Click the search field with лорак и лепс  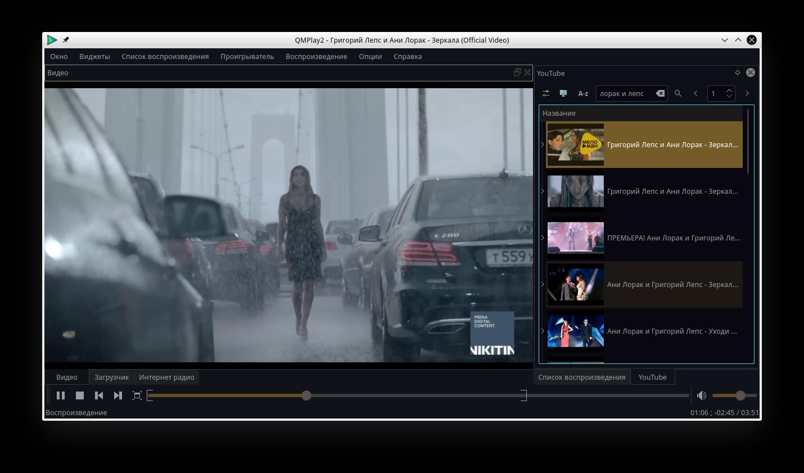point(624,94)
